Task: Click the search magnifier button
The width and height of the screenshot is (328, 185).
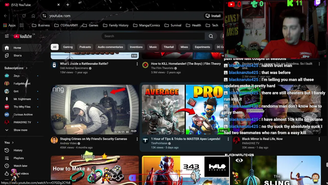Action: tap(211, 36)
